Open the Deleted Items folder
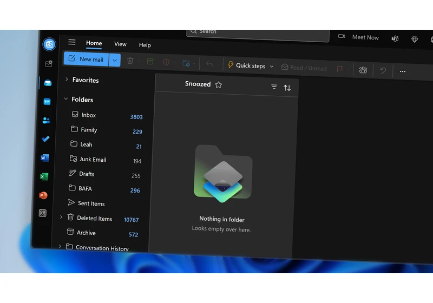The height and width of the screenshot is (303, 433). [x=103, y=219]
